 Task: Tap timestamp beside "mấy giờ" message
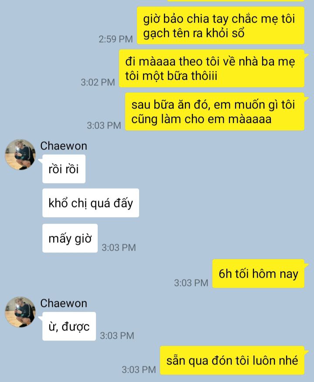click(119, 248)
